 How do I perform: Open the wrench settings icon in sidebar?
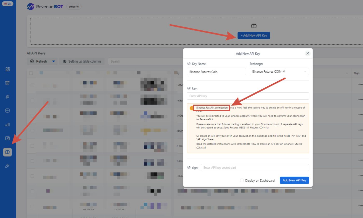pos(8,166)
